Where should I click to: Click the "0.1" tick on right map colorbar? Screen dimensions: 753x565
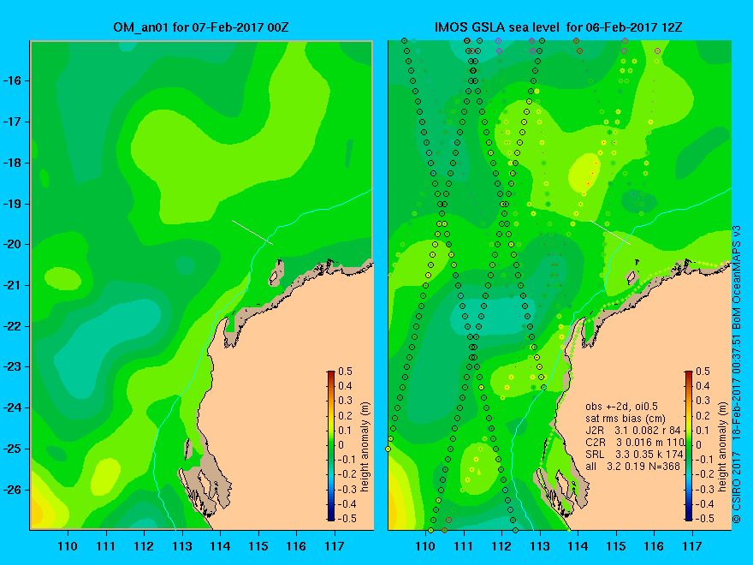point(703,430)
